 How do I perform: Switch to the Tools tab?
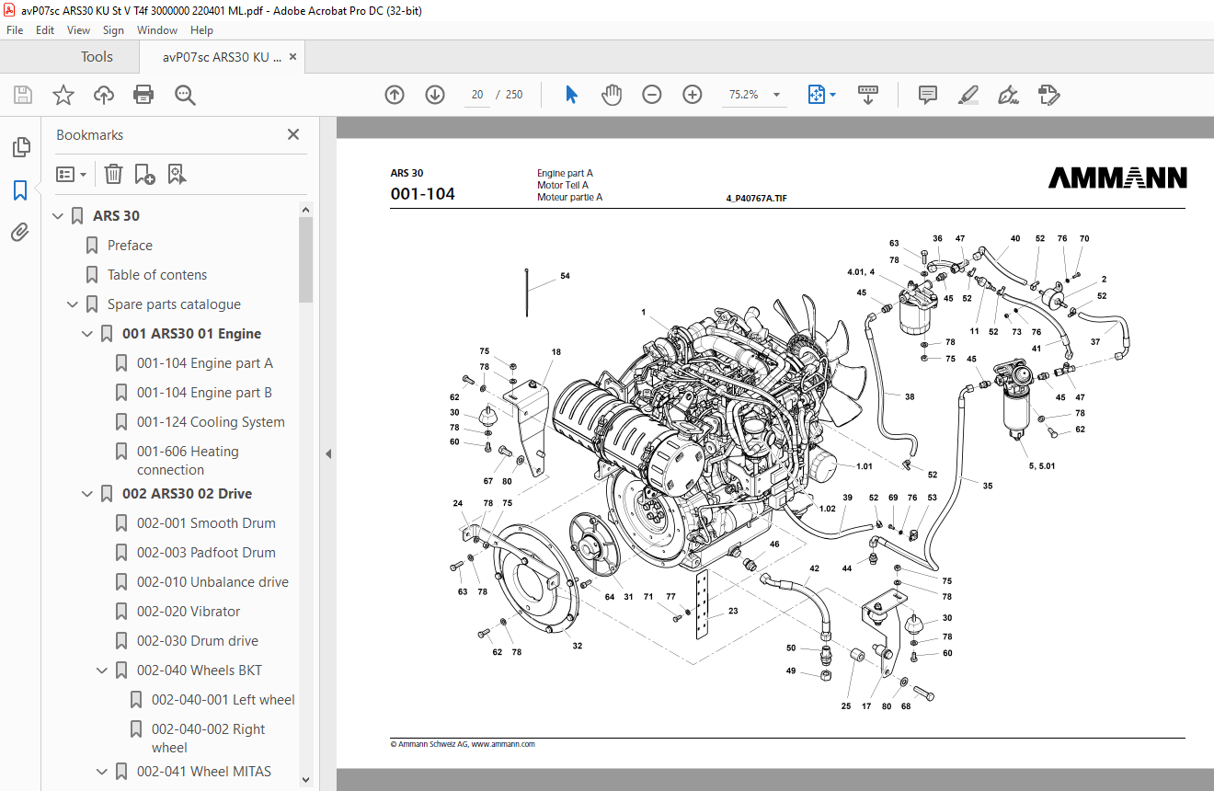pyautogui.click(x=97, y=57)
